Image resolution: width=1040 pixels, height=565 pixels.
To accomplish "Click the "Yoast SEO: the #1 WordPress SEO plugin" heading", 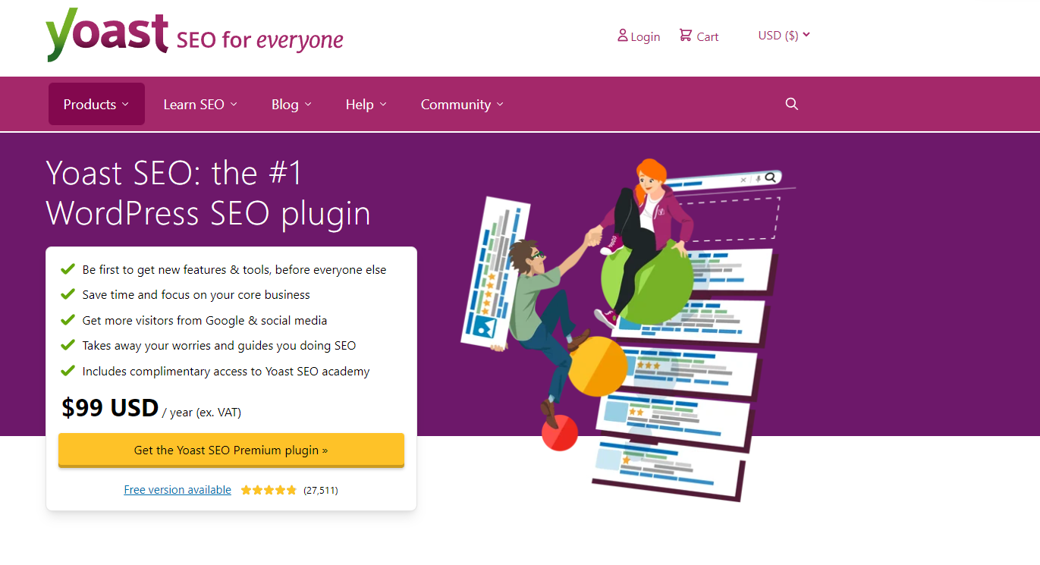I will [x=209, y=193].
